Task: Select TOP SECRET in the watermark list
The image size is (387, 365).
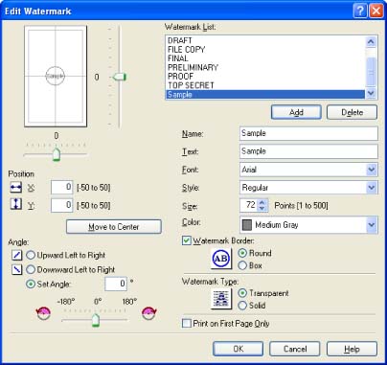Action: [x=265, y=85]
